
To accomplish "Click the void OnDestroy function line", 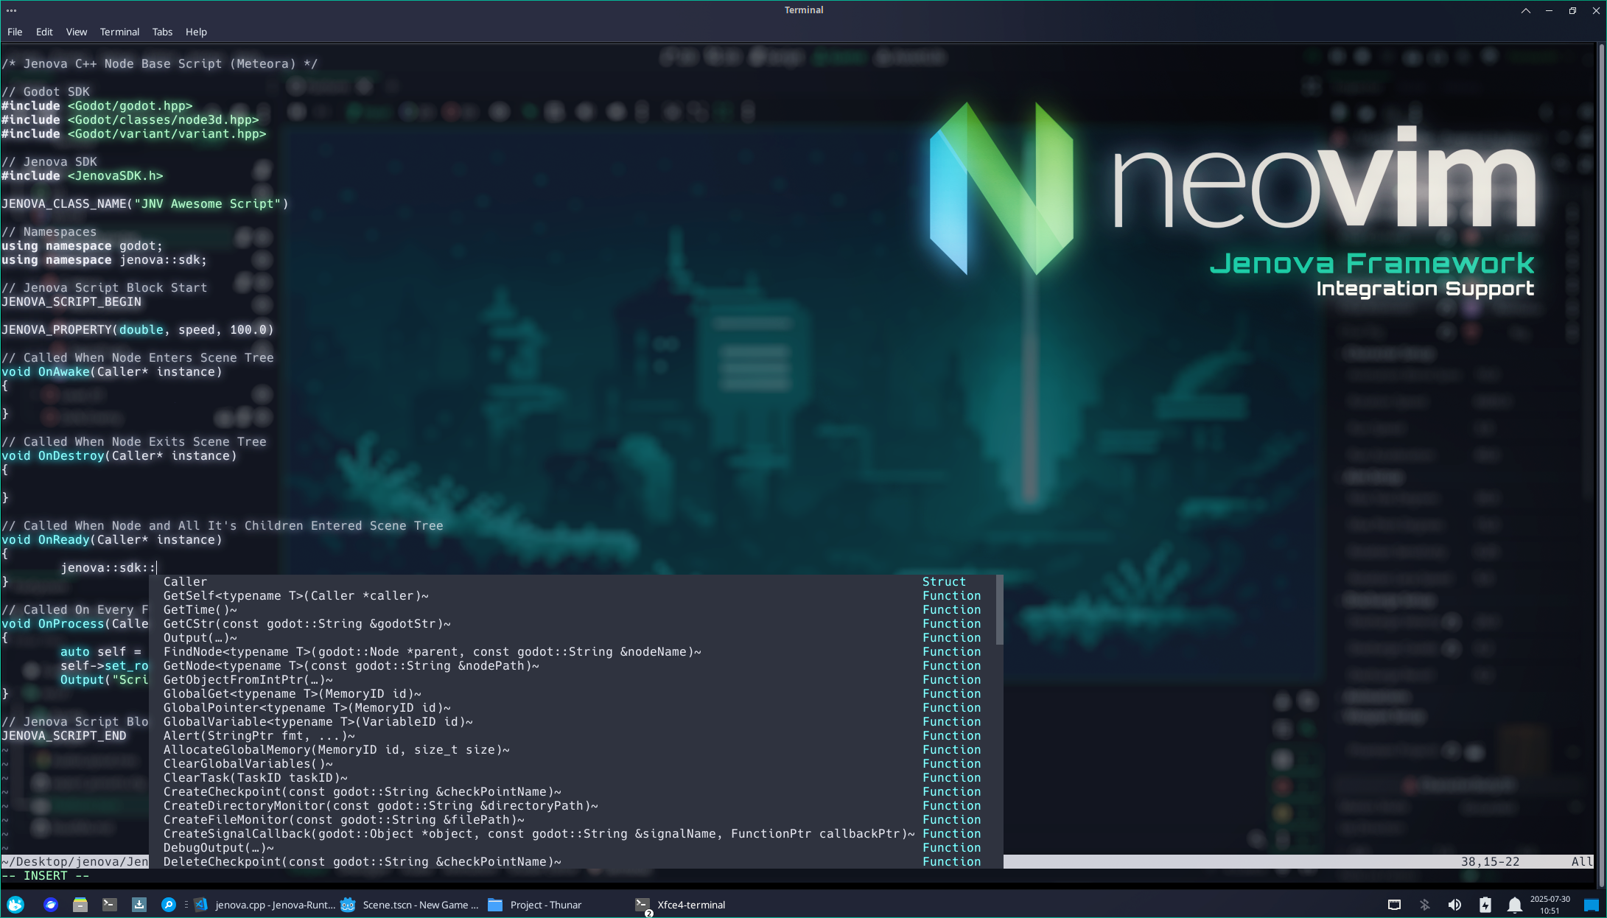I will pos(119,455).
